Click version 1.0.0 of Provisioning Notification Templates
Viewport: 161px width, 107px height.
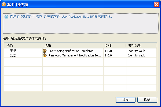108,51
